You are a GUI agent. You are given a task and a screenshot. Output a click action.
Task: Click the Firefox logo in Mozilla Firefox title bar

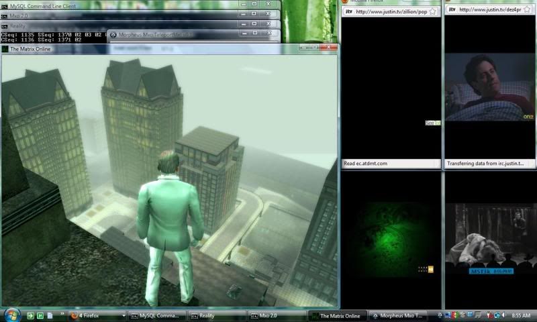345,1
